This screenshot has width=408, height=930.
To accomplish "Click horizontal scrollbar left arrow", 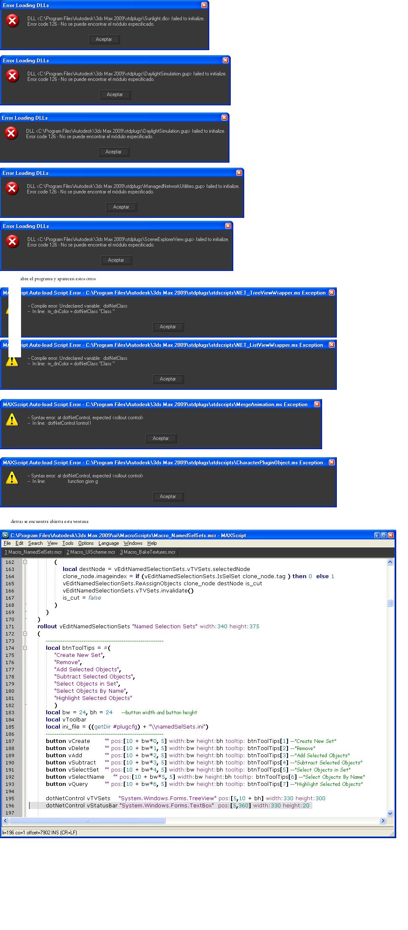I will point(5,820).
